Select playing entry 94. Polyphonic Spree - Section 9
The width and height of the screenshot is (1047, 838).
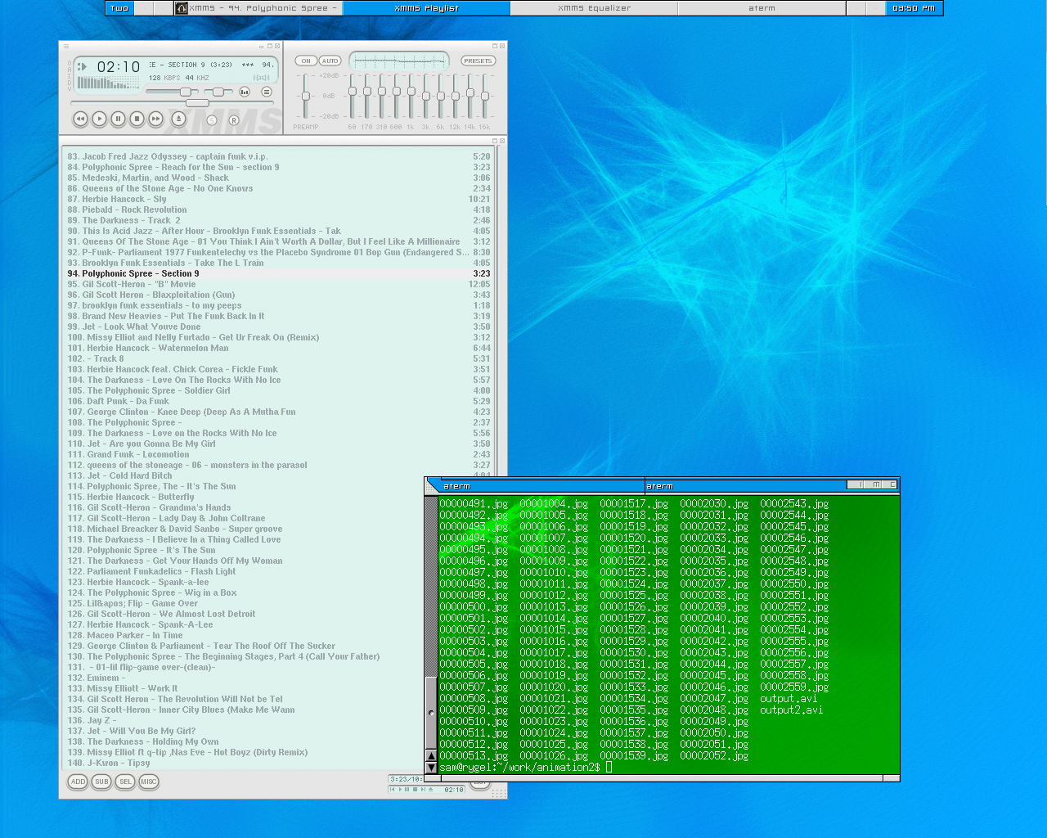[x=279, y=273]
